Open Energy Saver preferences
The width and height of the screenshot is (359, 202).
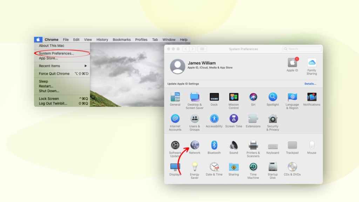[x=195, y=171]
